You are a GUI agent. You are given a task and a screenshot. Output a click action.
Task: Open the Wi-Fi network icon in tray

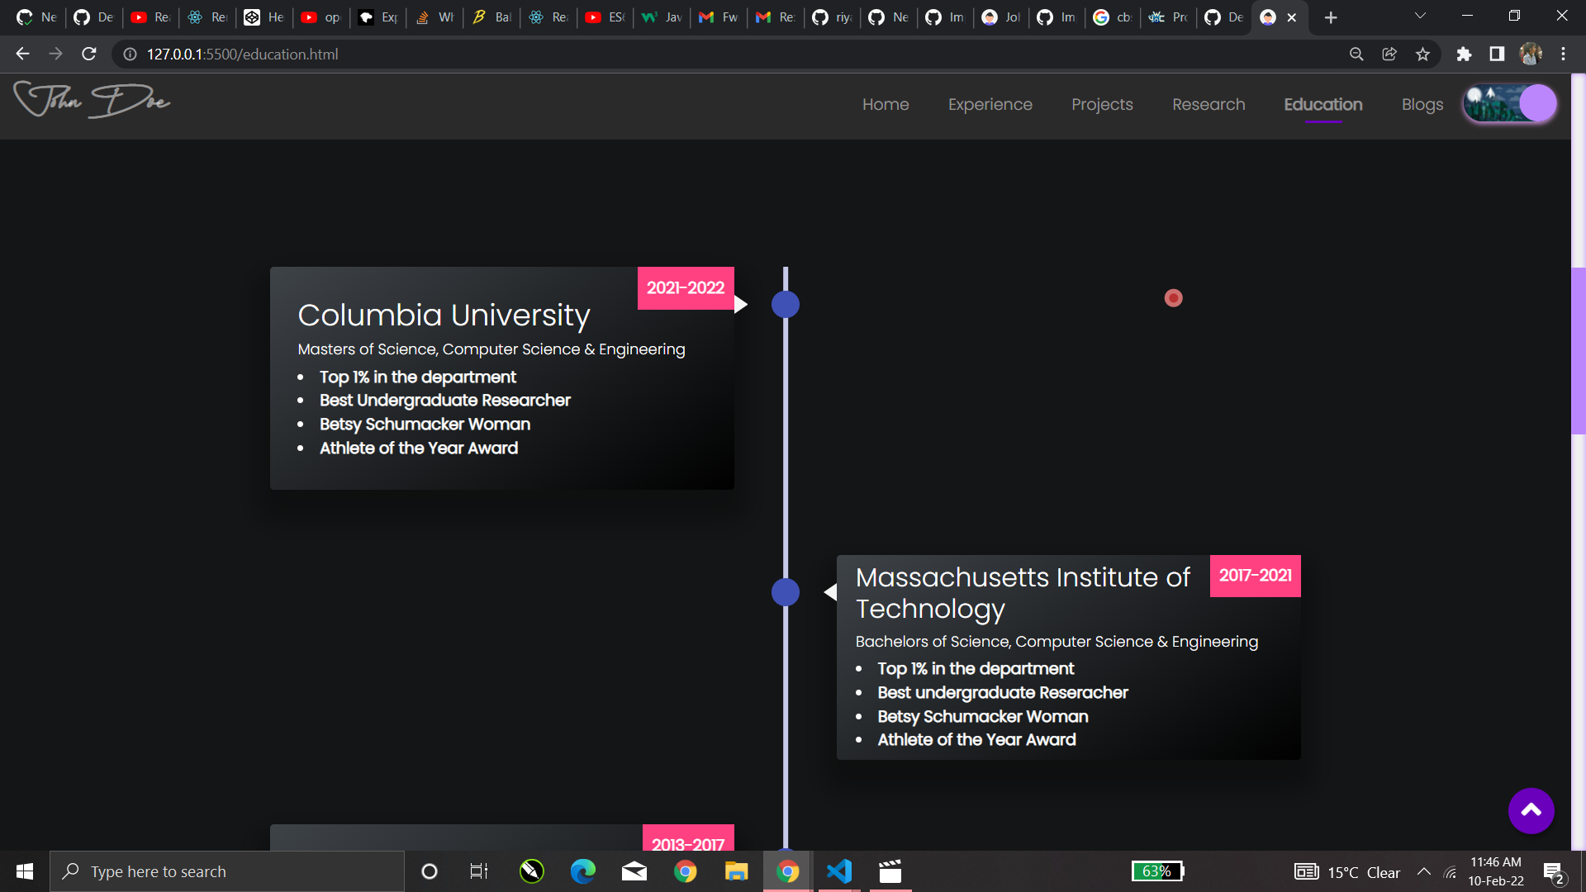(1451, 871)
